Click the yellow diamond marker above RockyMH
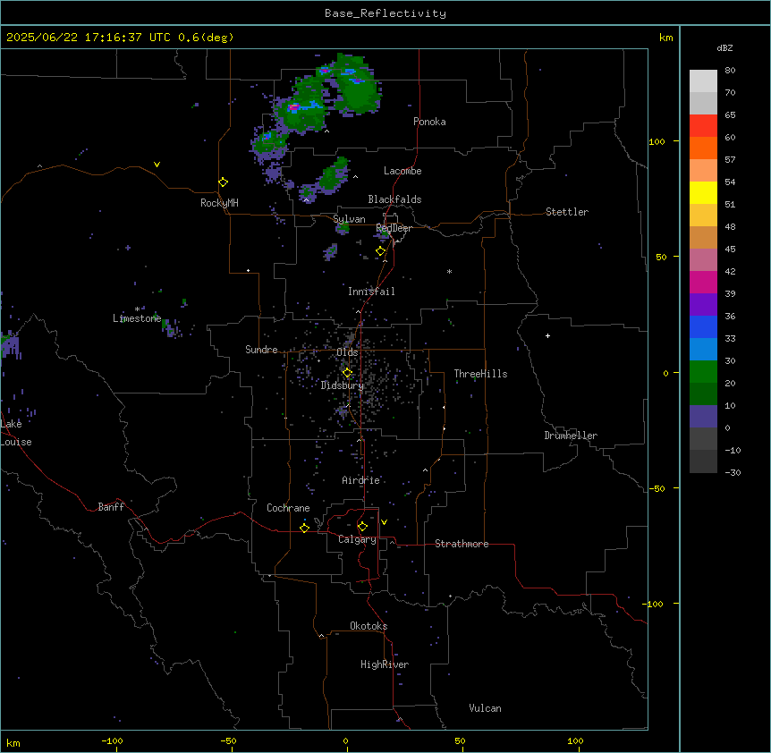Image resolution: width=771 pixels, height=753 pixels. pyautogui.click(x=223, y=182)
